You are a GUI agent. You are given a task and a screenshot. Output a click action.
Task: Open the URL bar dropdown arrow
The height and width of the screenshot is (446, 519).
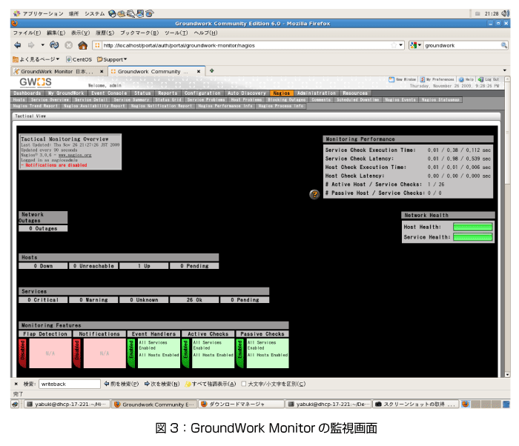pos(401,45)
